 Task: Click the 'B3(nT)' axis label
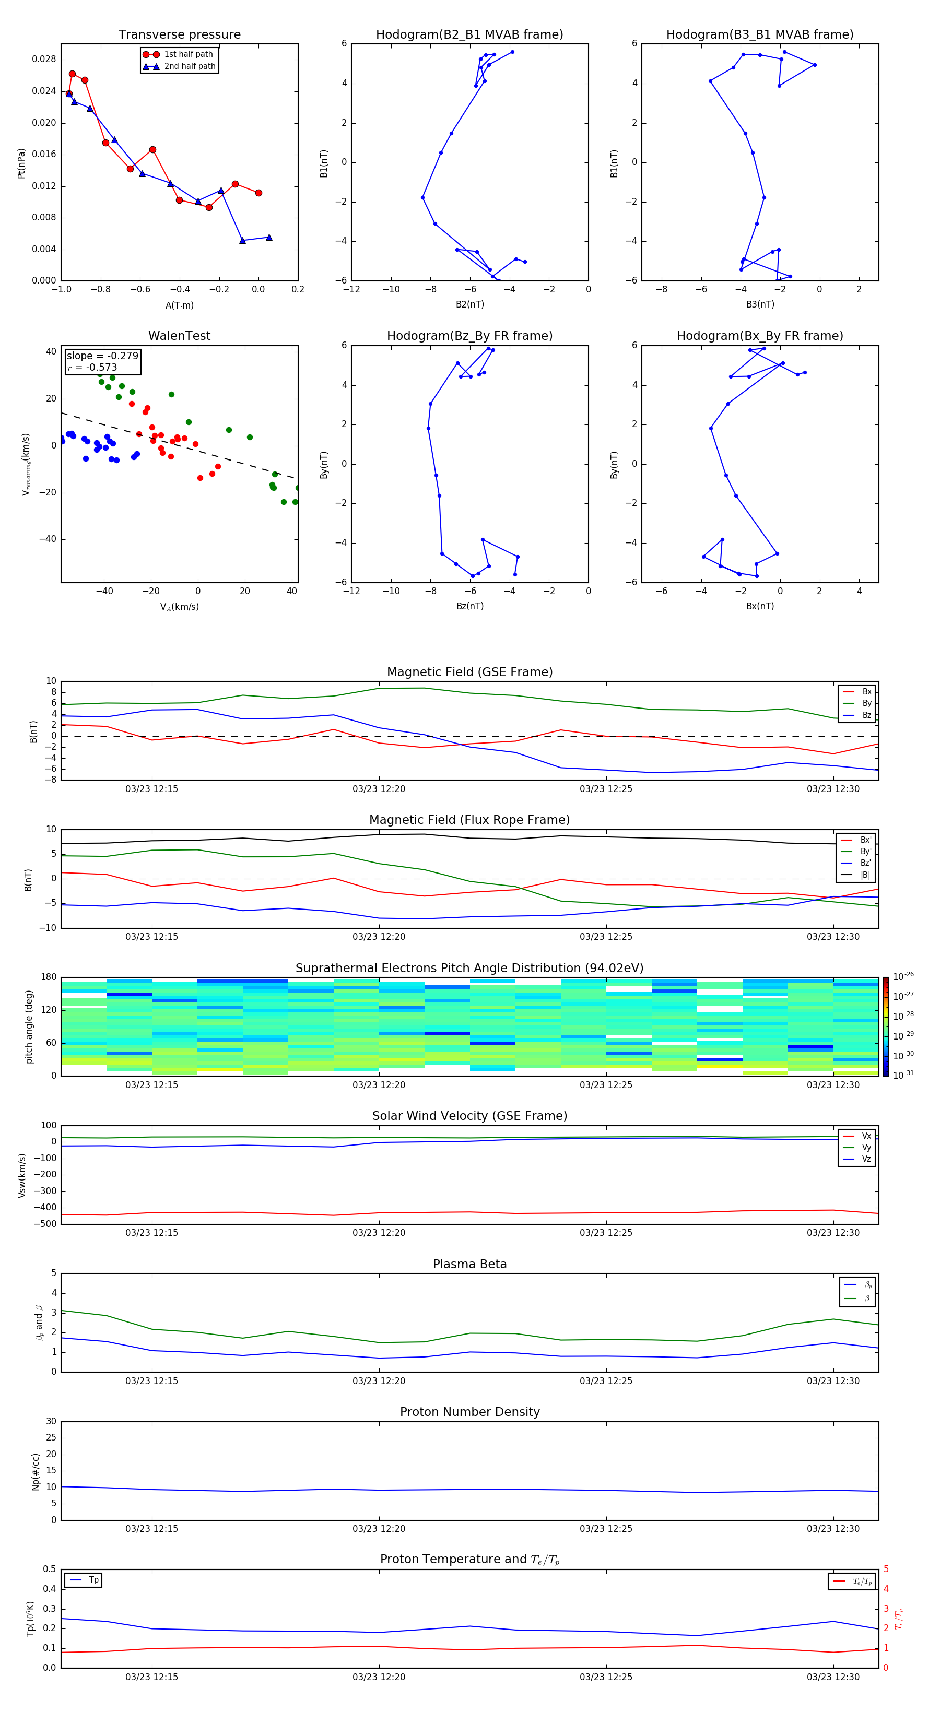pos(760,304)
